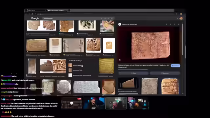Open the preview panel's three-dot more options
Viewport: 210px width, 118px height.
click(x=174, y=24)
